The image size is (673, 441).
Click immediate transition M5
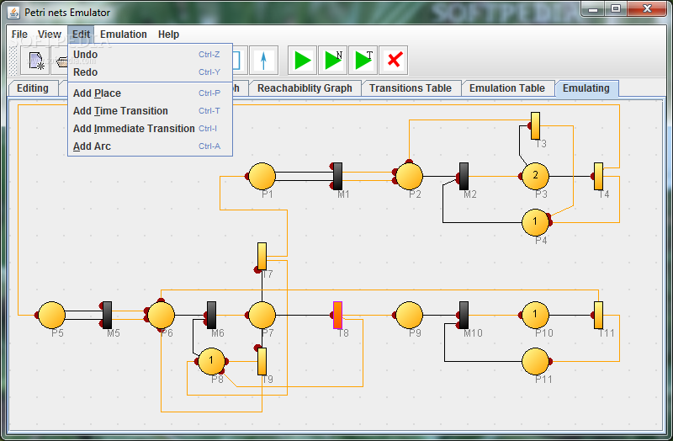108,315
